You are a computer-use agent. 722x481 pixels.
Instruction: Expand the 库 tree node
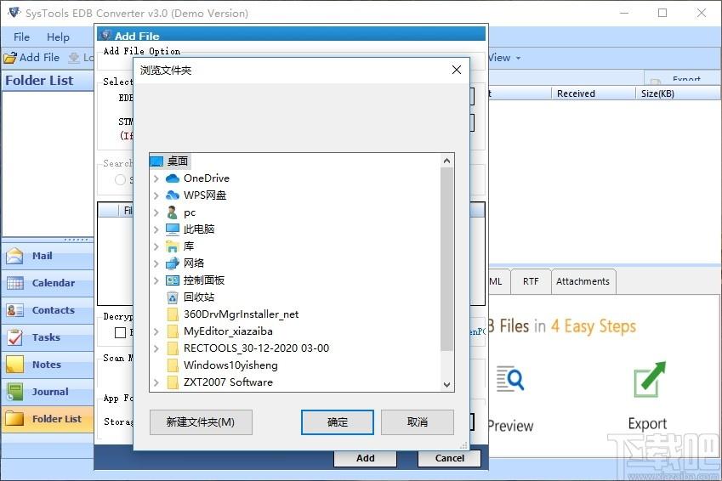click(156, 246)
